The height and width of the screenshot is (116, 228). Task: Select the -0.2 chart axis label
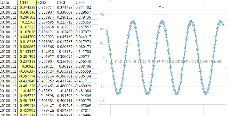click(x=102, y=72)
